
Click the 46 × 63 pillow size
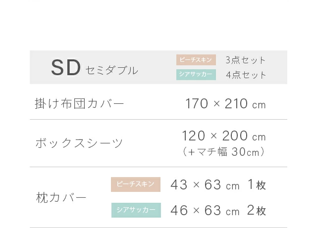click(196, 211)
